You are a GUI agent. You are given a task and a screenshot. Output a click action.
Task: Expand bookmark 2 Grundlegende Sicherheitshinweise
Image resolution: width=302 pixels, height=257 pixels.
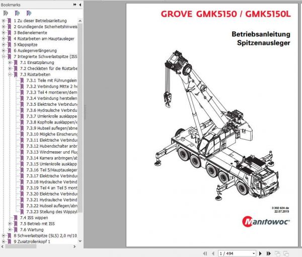(4, 27)
